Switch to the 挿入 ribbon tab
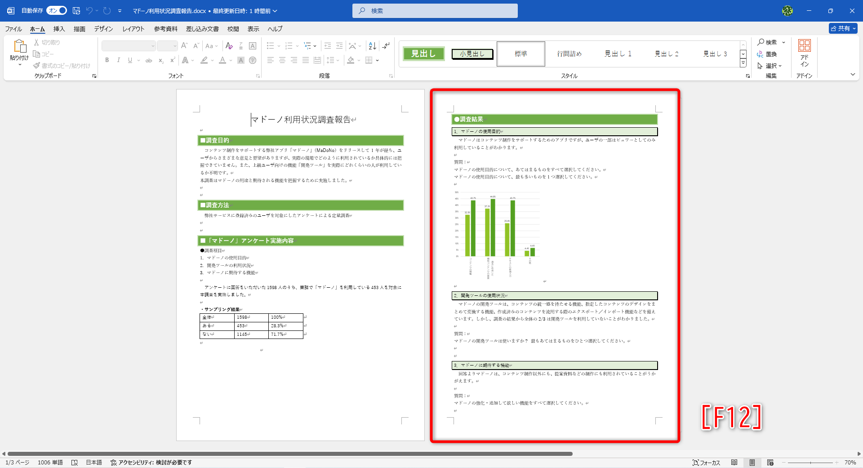 (59, 29)
